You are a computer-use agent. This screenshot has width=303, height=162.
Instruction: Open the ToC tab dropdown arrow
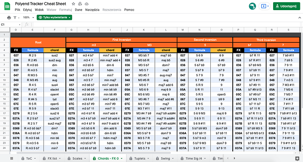click(36, 158)
